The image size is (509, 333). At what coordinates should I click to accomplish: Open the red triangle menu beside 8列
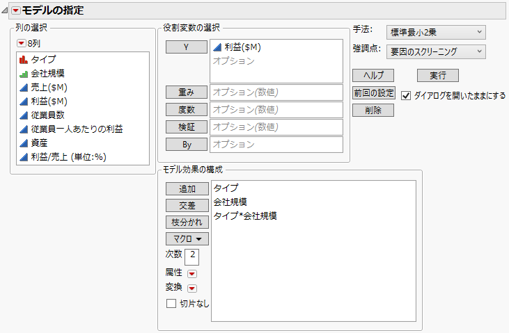click(x=22, y=43)
